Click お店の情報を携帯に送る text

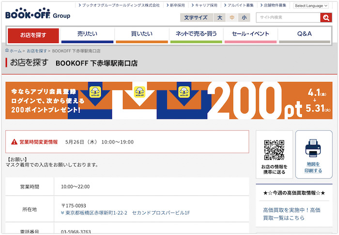(274, 169)
